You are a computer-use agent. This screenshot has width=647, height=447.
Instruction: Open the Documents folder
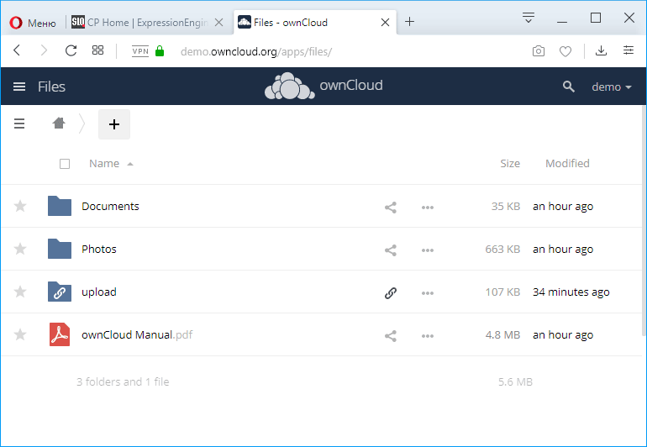click(110, 206)
